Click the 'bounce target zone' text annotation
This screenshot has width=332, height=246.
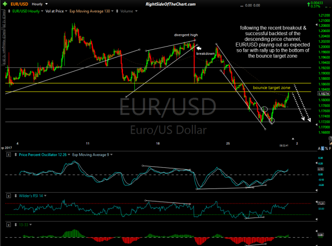point(271,88)
